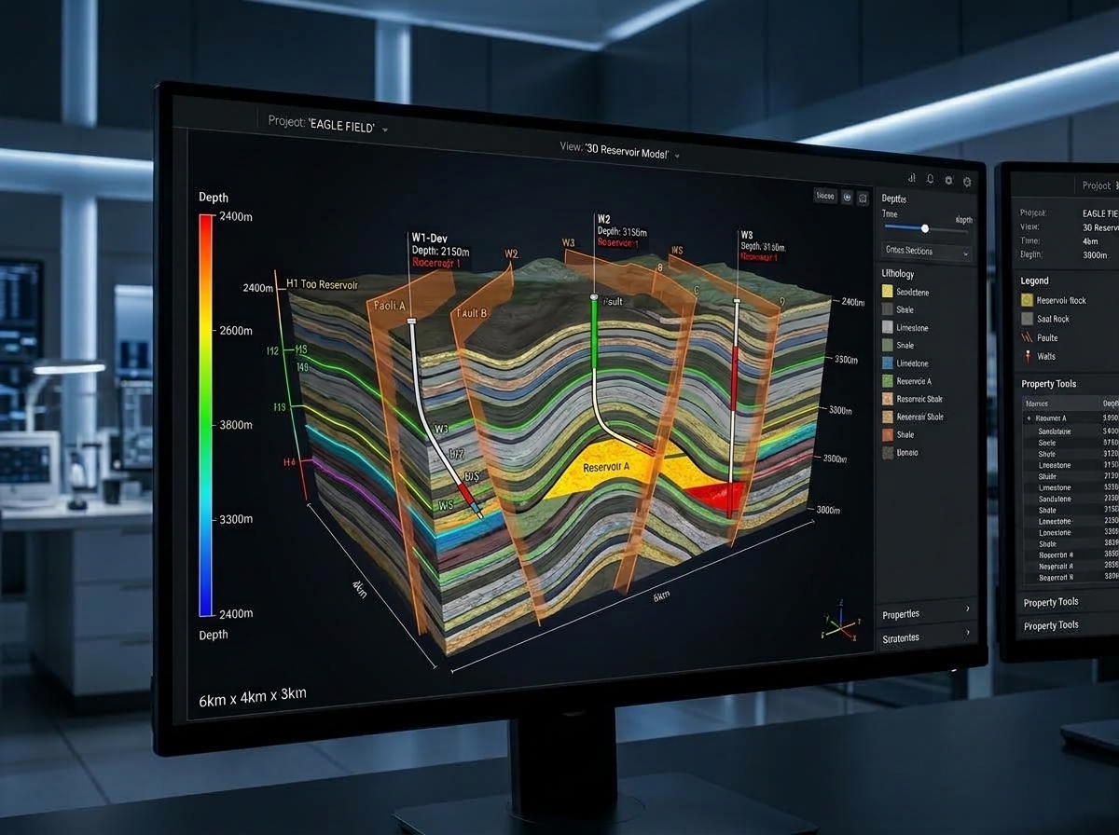
Task: Click the 3800m value on the depth scale
Action: coord(235,425)
